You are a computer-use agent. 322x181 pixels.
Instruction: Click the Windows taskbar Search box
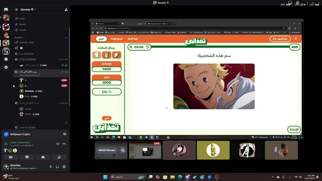(128, 177)
